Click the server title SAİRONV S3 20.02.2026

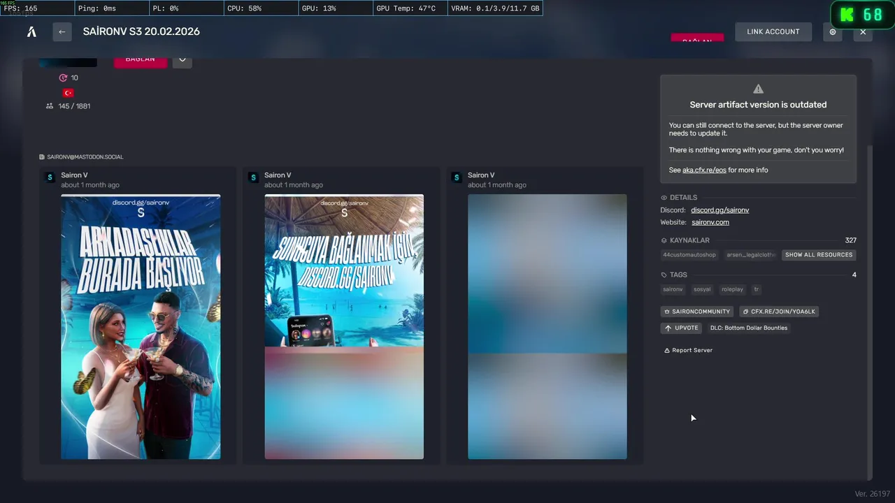point(141,31)
